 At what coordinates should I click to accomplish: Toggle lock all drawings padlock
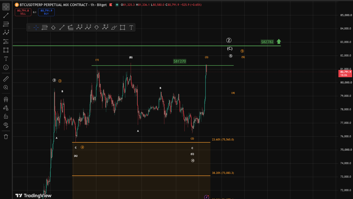6,116
